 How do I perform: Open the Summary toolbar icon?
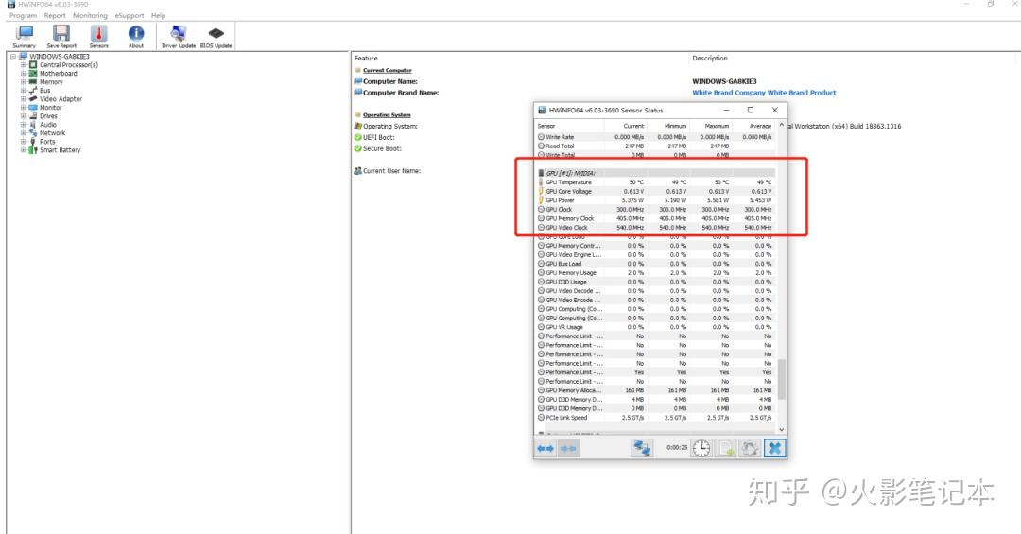pos(24,37)
